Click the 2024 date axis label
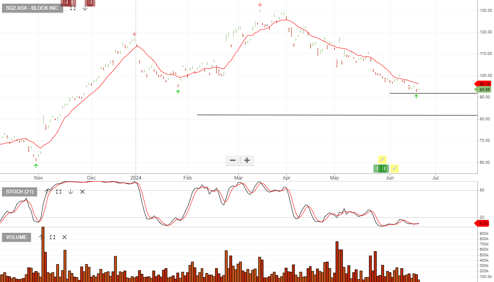Viewport: 494px width, 282px height. (136, 178)
